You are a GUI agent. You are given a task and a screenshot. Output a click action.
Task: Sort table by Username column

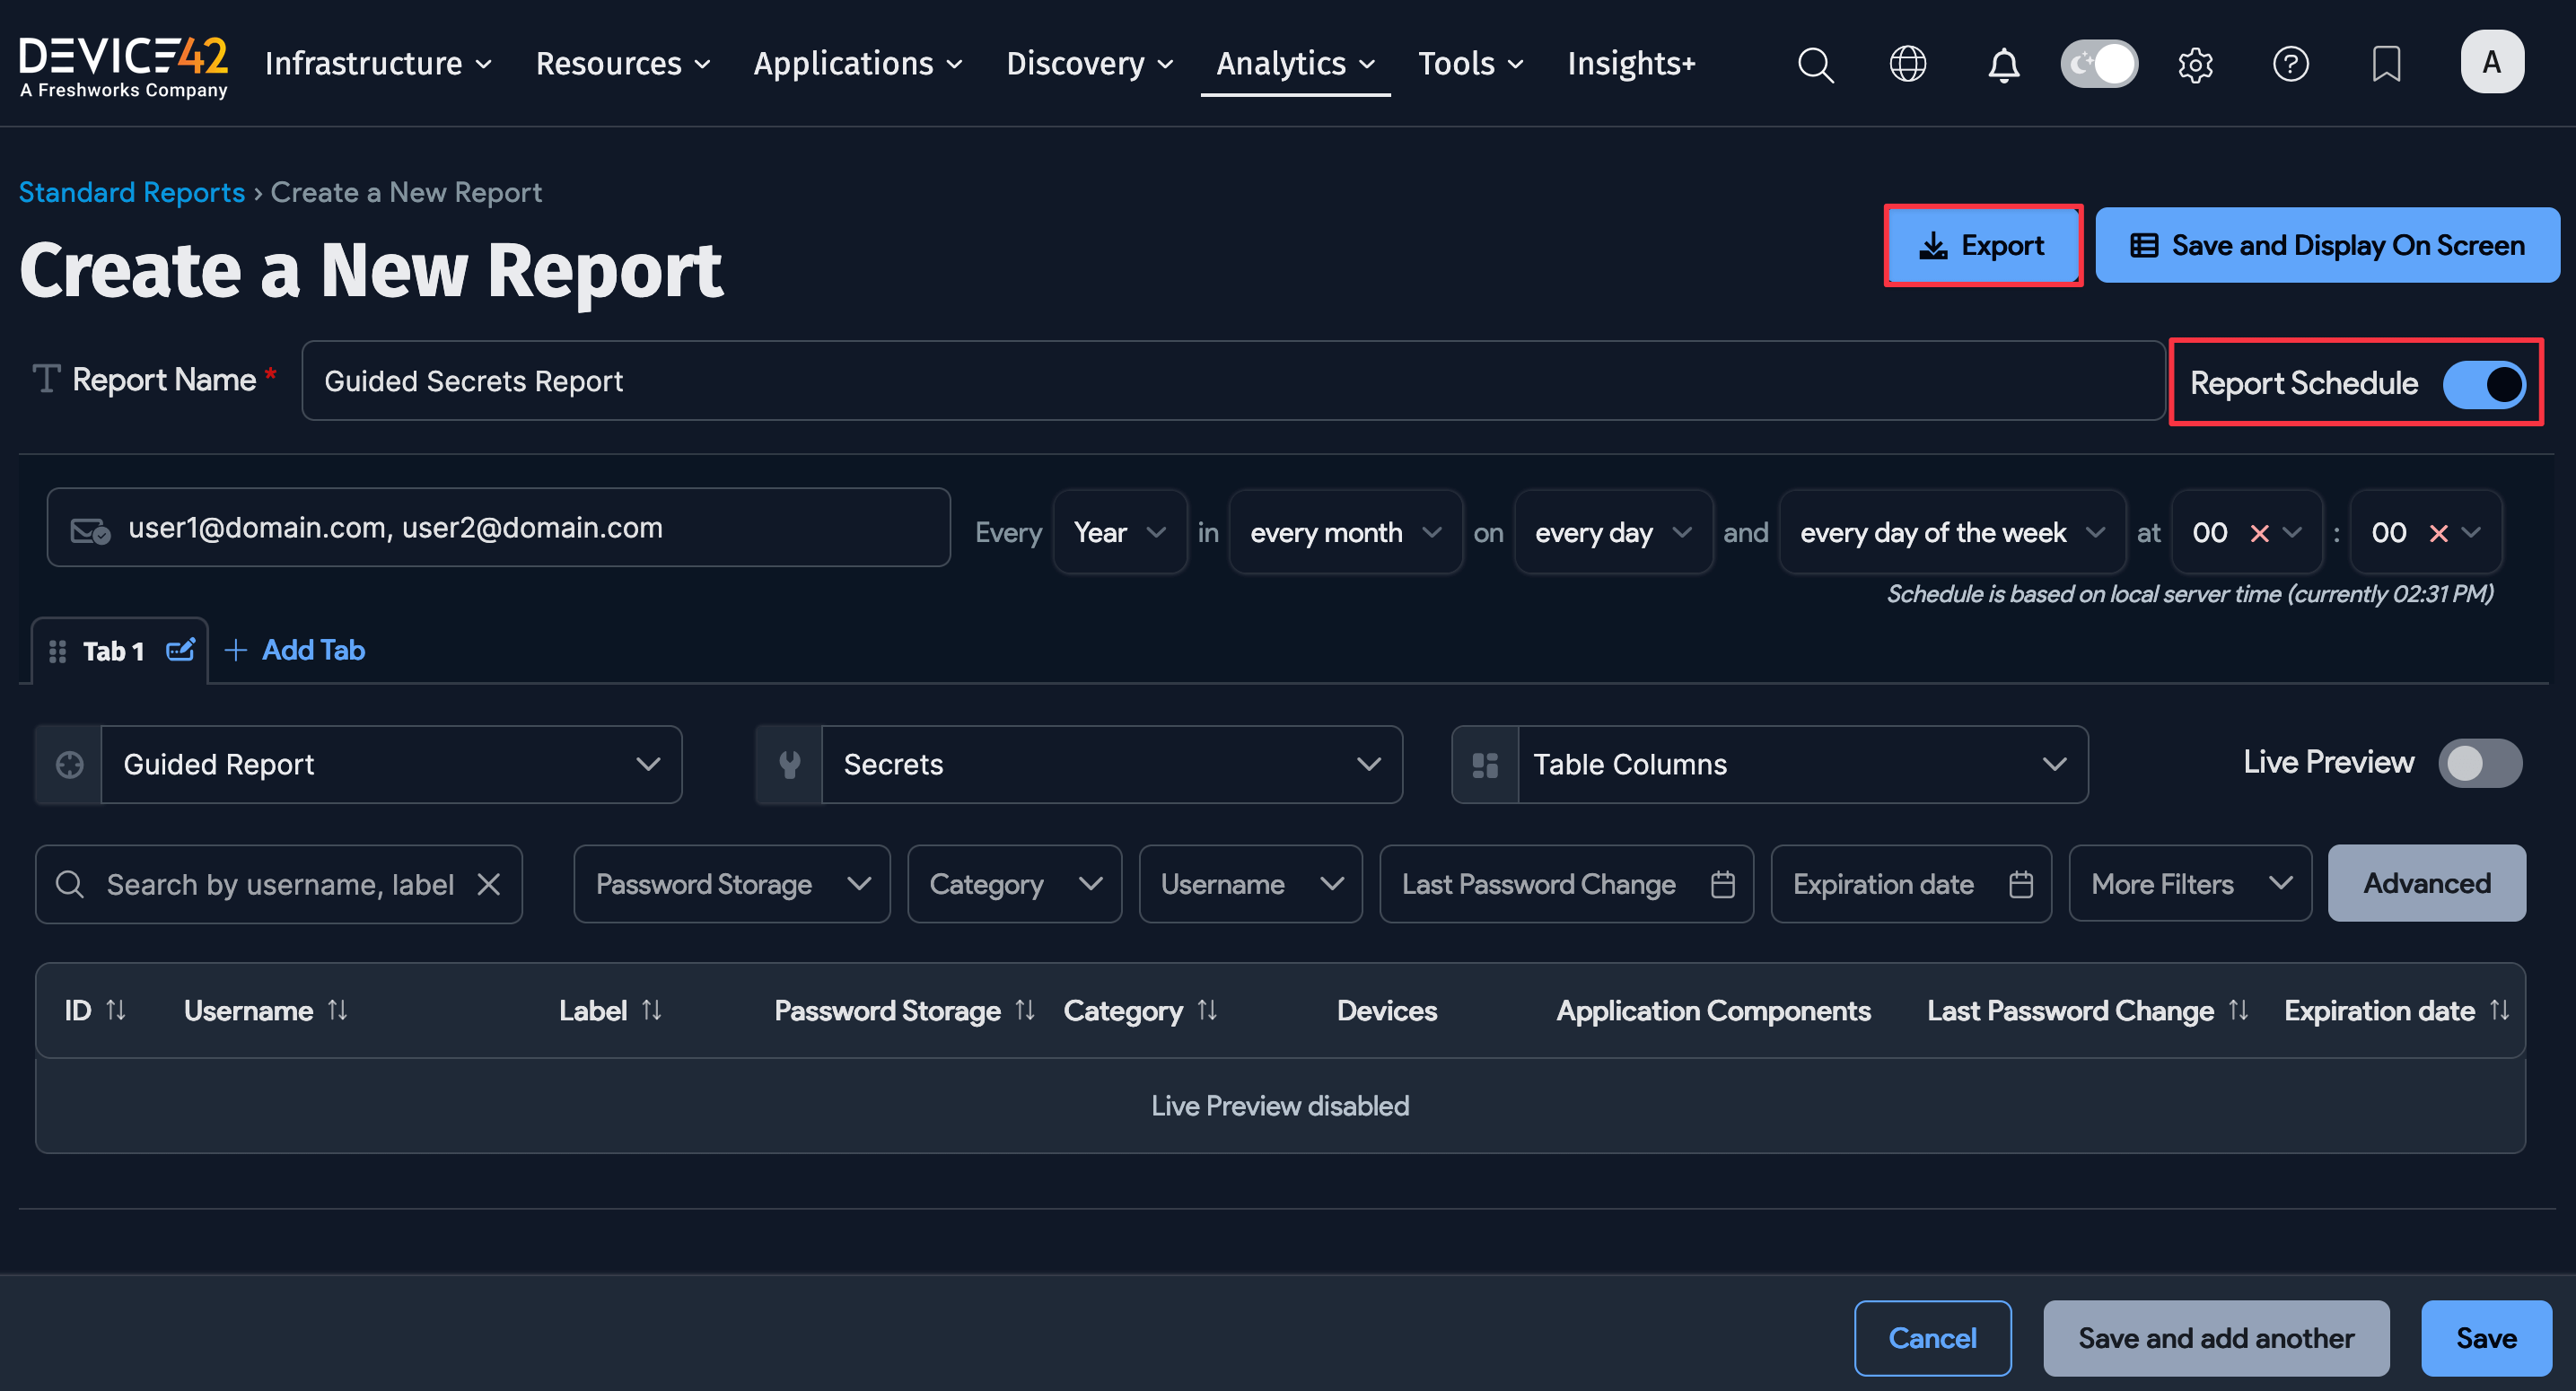pyautogui.click(x=338, y=1011)
